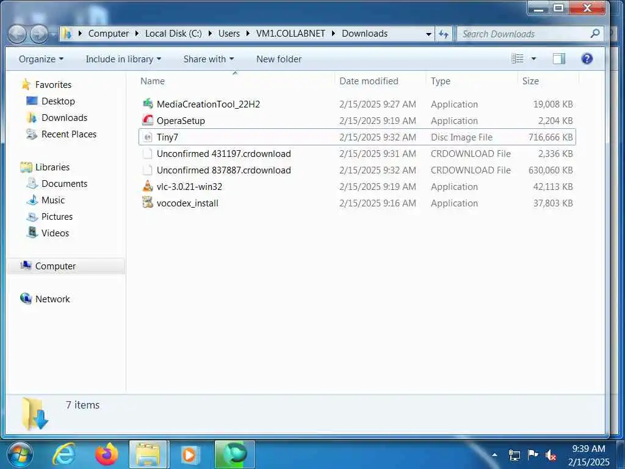Open the view options dropdown arrow
The height and width of the screenshot is (469, 625).
[x=533, y=59]
